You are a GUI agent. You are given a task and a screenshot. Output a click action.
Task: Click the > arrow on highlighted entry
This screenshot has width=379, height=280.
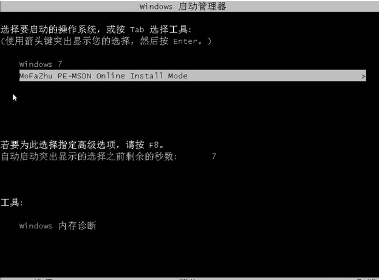click(x=363, y=77)
